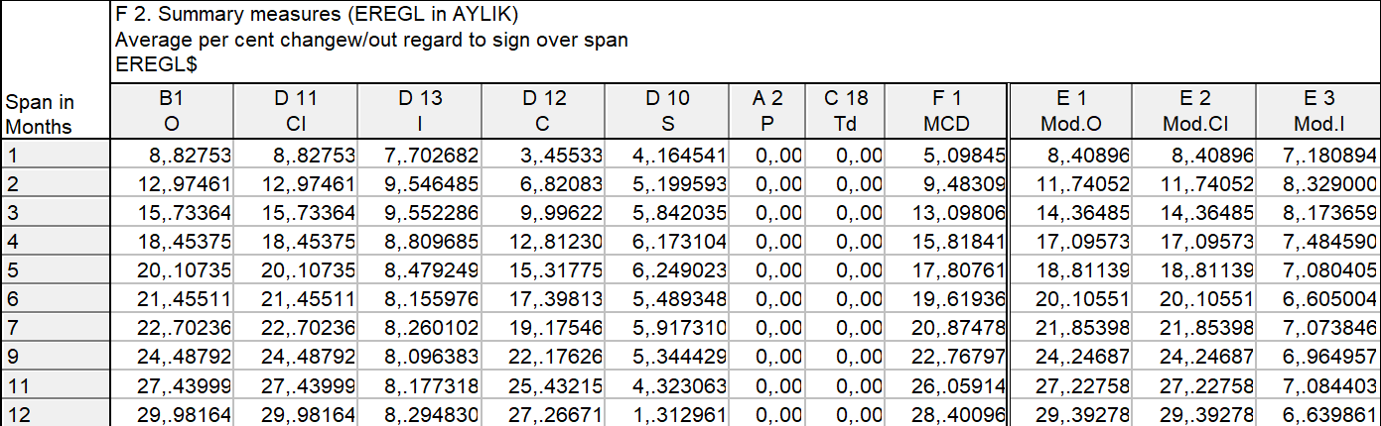Viewport: 1381px width, 426px height.
Task: Select the F 1 MCD column header
Action: tap(946, 111)
